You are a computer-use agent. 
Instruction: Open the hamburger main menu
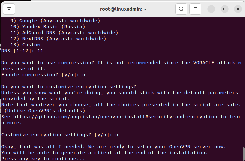[x=195, y=9]
